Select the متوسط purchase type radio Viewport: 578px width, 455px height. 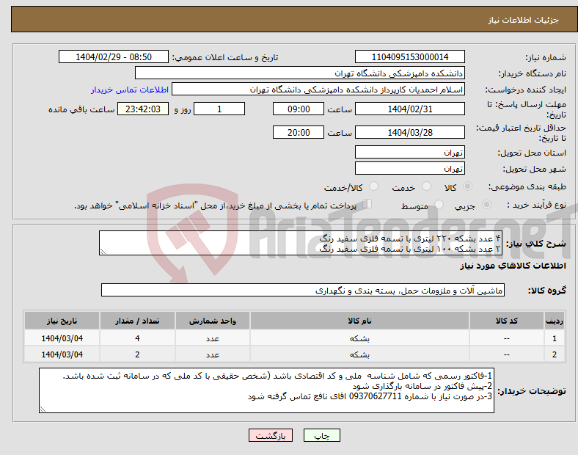pos(439,204)
